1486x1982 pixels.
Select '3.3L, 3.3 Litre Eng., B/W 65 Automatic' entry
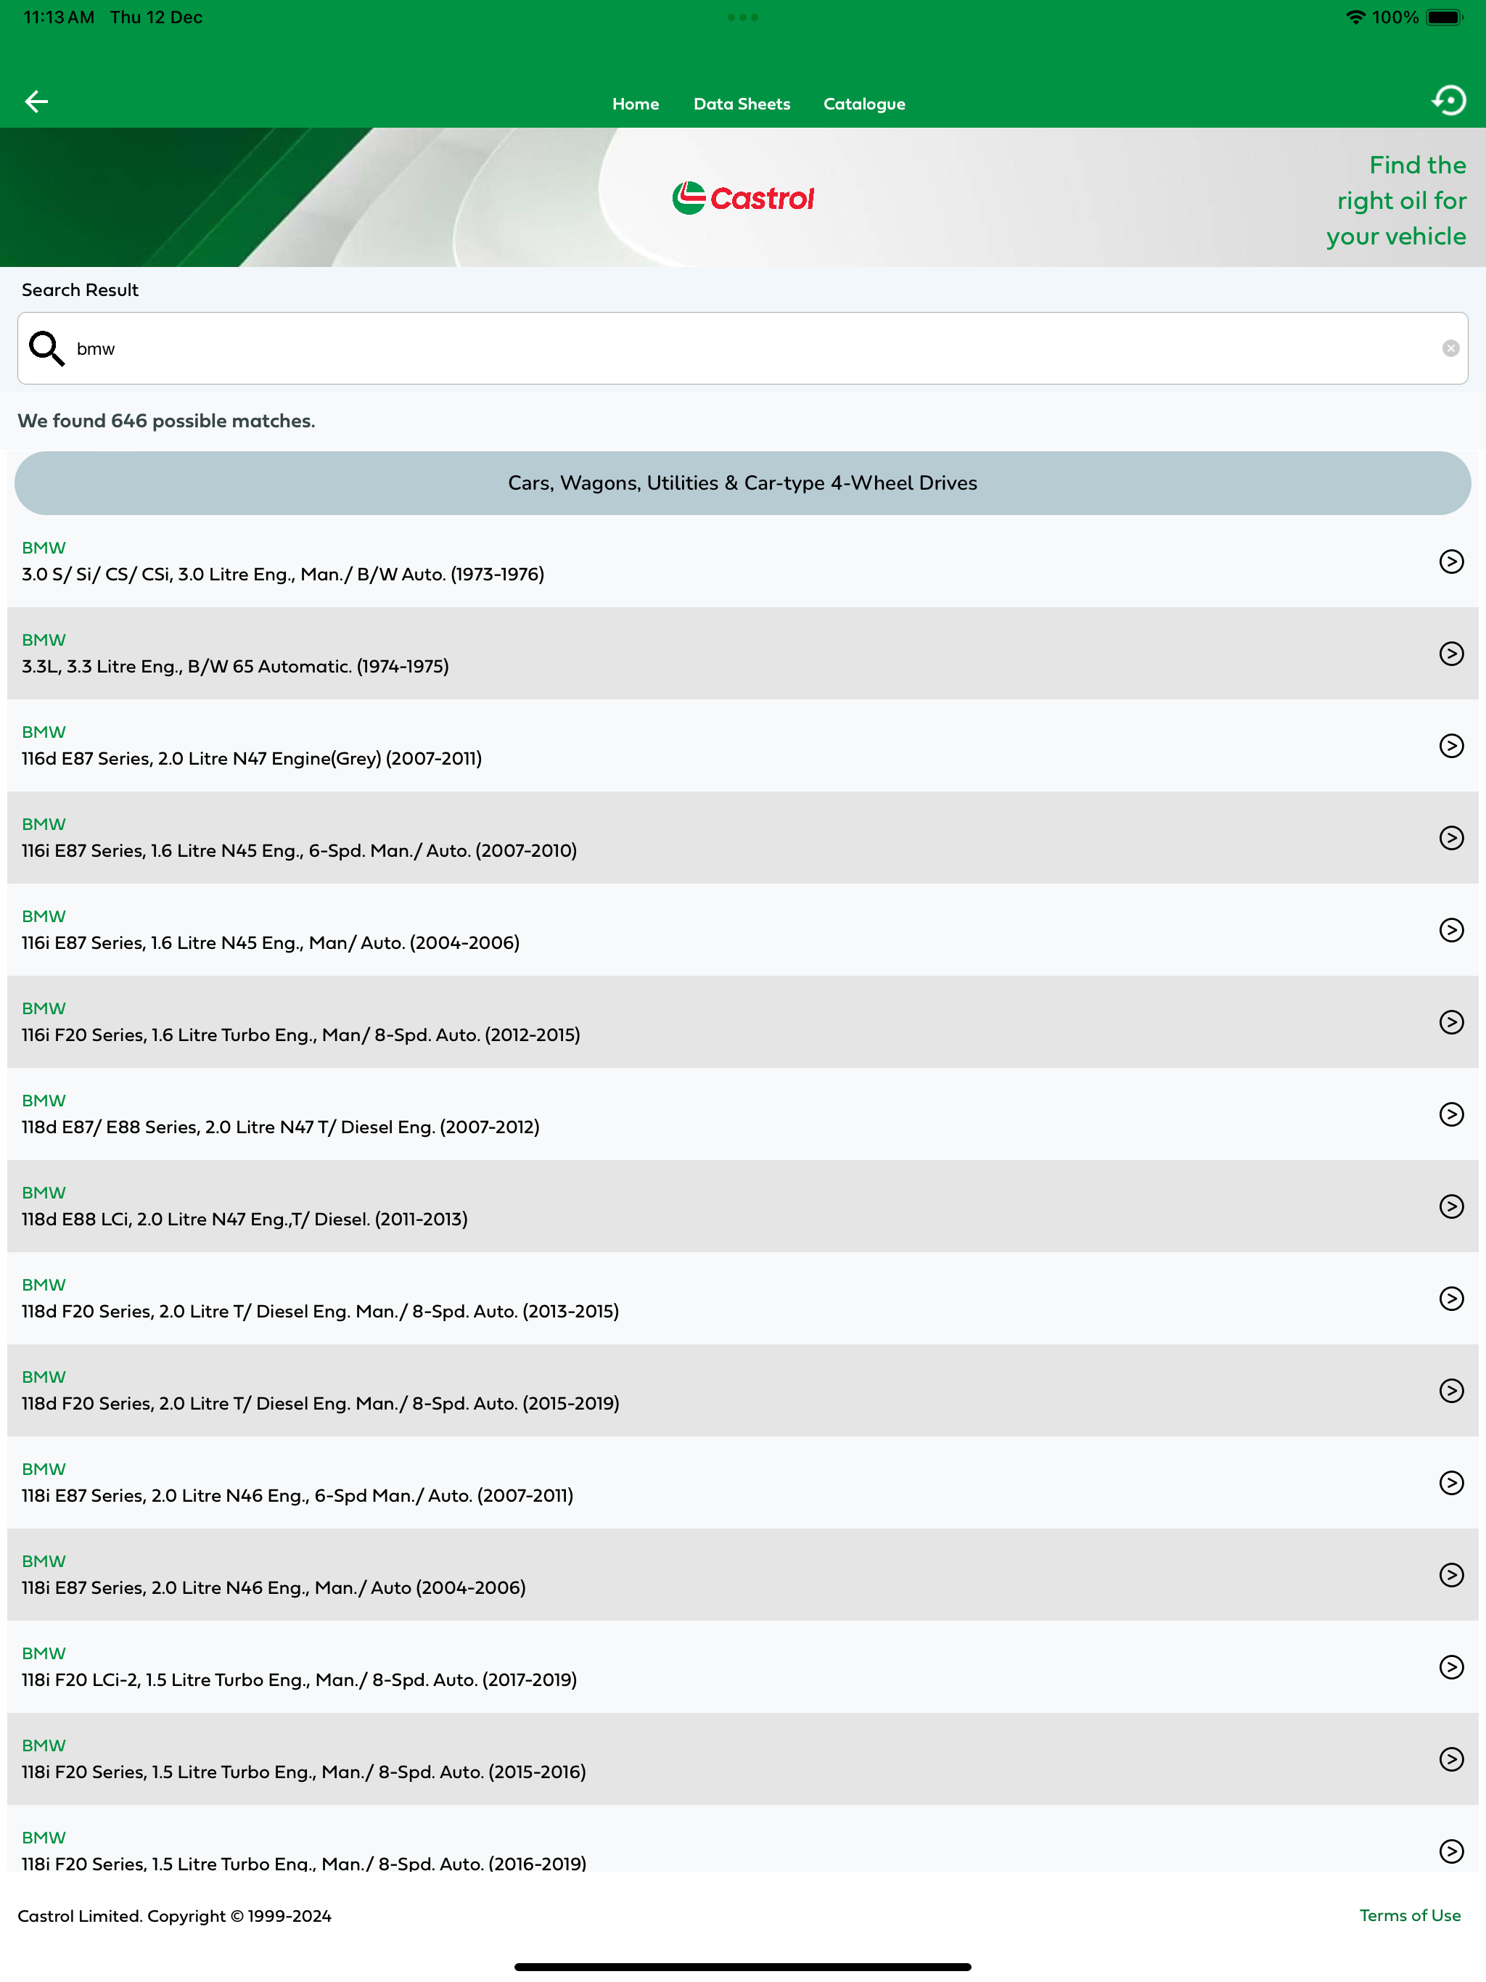(743, 654)
